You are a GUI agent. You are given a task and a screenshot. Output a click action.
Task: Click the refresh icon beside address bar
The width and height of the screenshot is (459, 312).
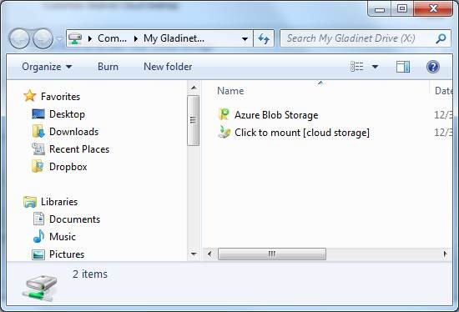pyautogui.click(x=264, y=38)
